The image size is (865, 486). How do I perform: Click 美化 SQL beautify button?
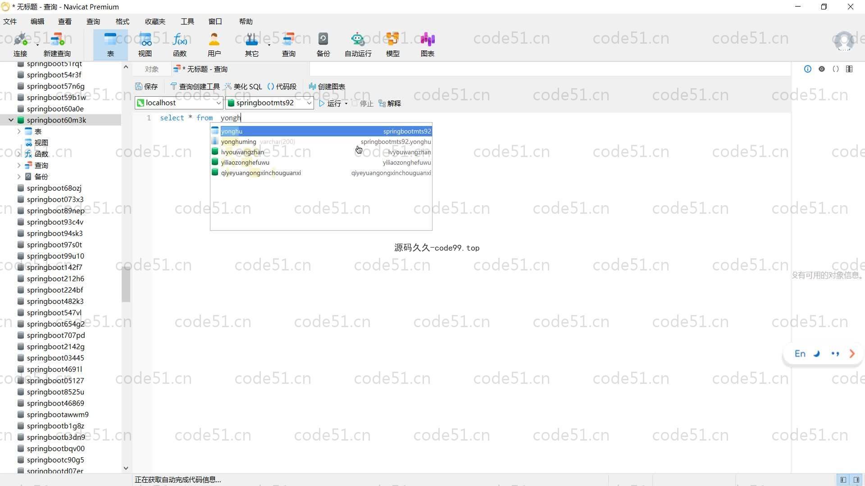click(x=243, y=86)
